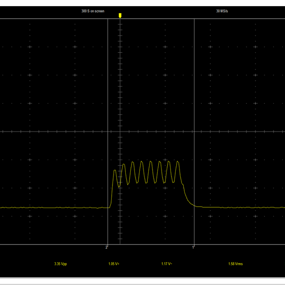This screenshot has height=285, width=285.
Task: Click the '3.35 Vpp' measurement
Action: point(60,264)
